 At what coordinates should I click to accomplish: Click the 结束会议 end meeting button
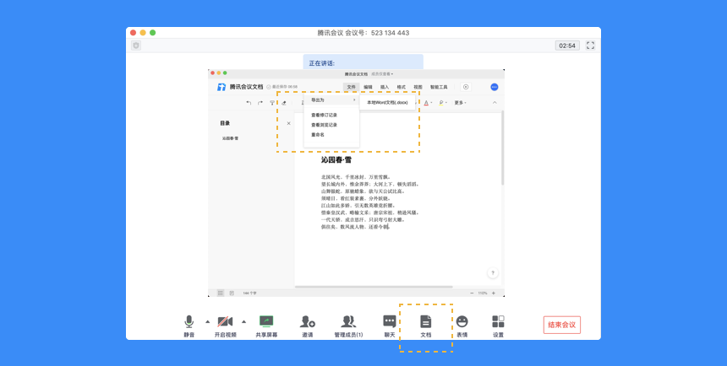(562, 325)
